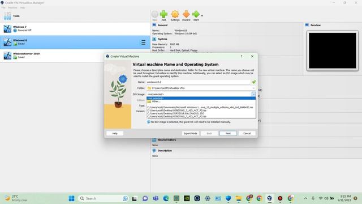Click the VirtualBox icon in the taskbar
362x204 pixels.
click(x=269, y=198)
